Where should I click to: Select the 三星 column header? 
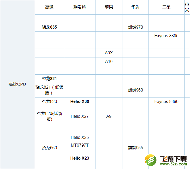(x=166, y=7)
